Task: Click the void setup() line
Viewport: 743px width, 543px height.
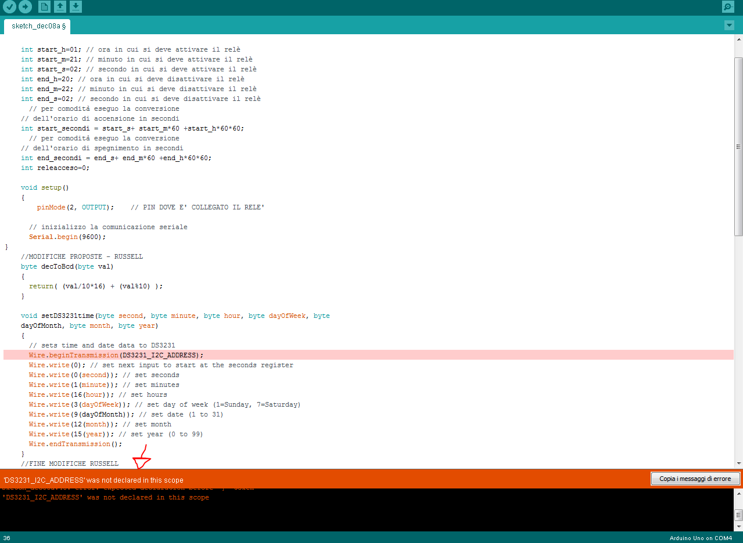Action: (45, 187)
